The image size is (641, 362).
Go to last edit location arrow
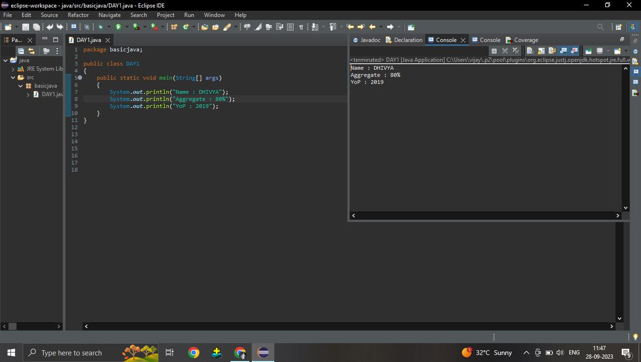click(350, 27)
